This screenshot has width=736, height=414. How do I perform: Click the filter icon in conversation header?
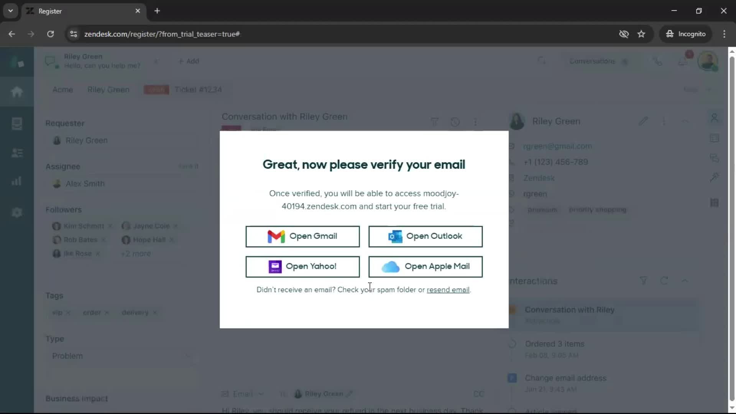point(434,122)
